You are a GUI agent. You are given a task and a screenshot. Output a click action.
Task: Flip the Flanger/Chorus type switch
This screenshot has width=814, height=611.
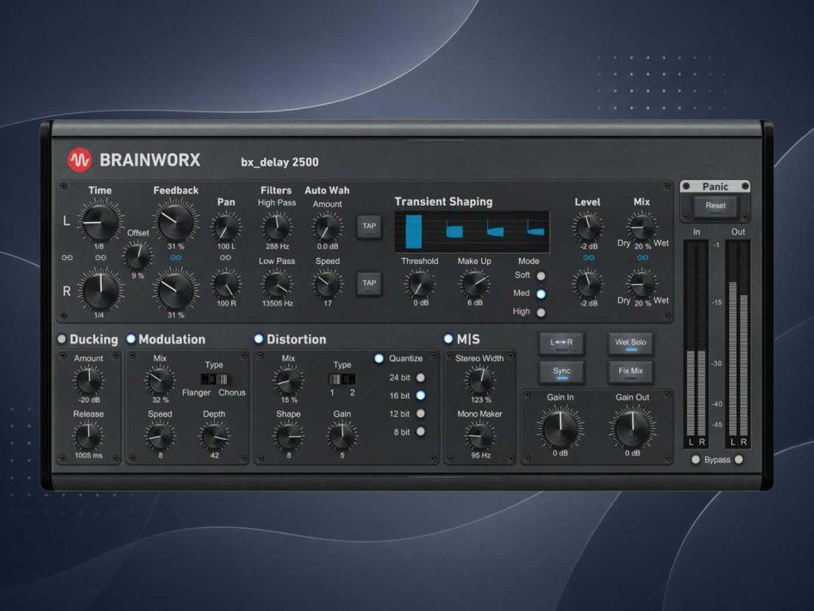[215, 379]
